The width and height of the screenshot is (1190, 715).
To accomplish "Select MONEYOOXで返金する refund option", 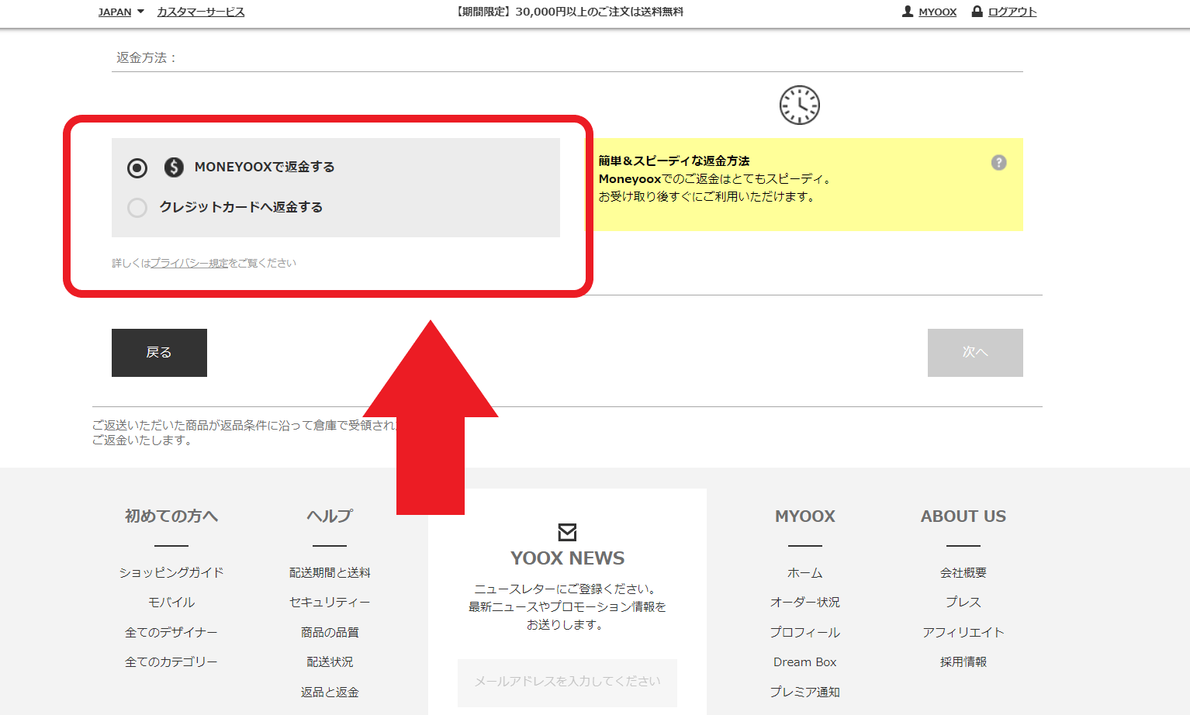I will point(137,168).
